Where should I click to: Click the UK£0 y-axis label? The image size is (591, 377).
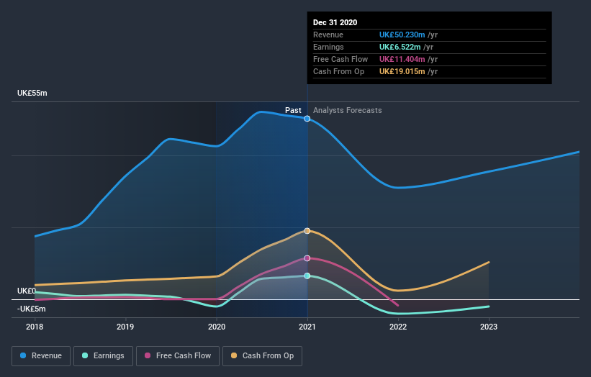tap(27, 291)
